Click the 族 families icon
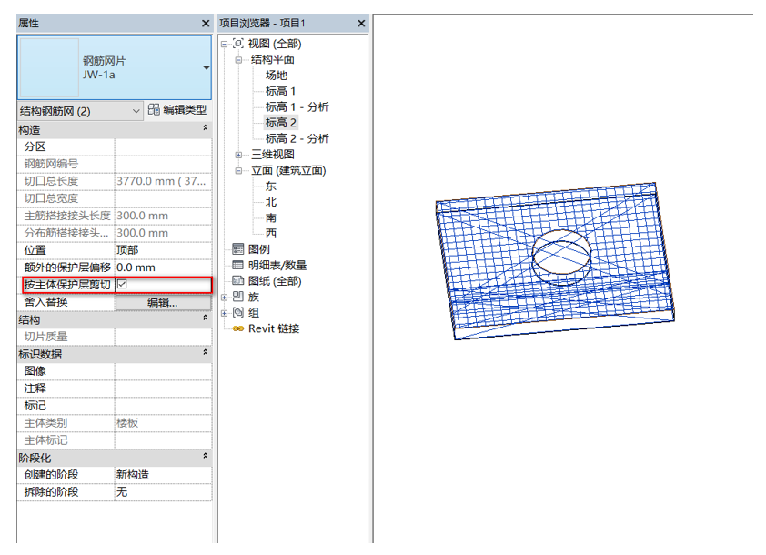Image resolution: width=766 pixels, height=555 pixels. point(238,297)
